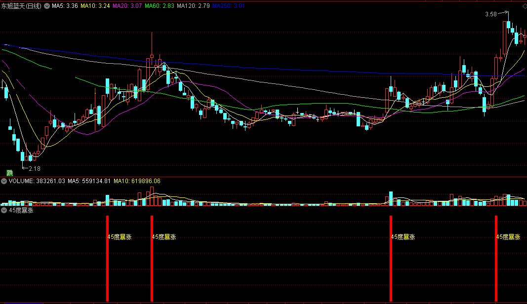The height and width of the screenshot is (304, 527).
Task: Click the 45度暴涨 sub-panel title
Action: pyautogui.click(x=21, y=210)
